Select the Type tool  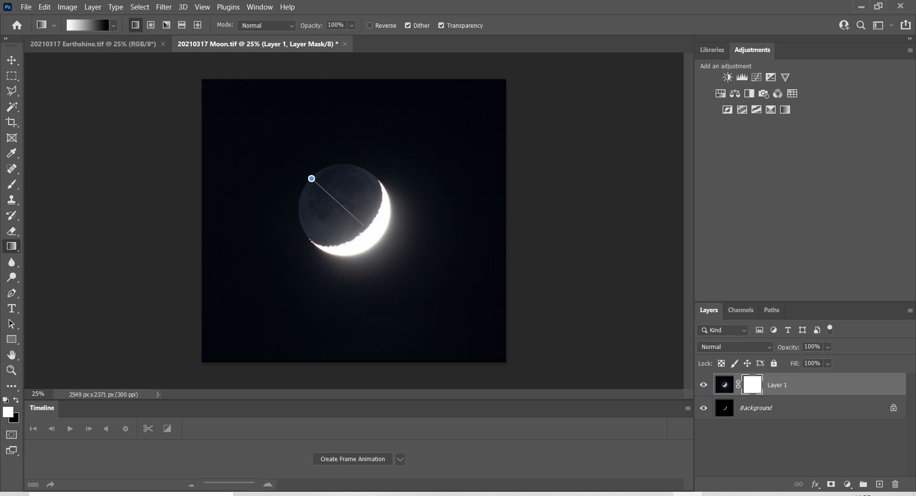(11, 309)
